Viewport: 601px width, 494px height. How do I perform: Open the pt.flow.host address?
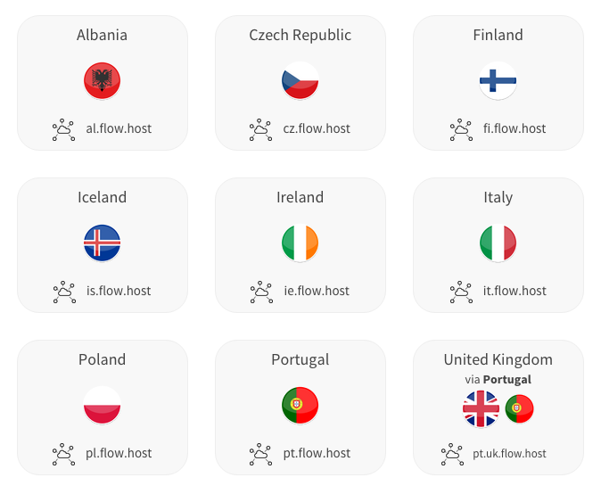(317, 453)
